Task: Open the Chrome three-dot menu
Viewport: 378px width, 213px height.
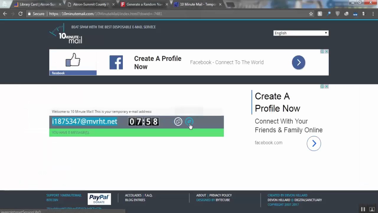Action: pos(373,14)
